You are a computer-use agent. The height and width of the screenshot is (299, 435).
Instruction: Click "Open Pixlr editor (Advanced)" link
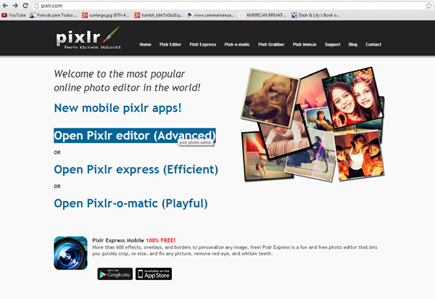click(x=134, y=136)
